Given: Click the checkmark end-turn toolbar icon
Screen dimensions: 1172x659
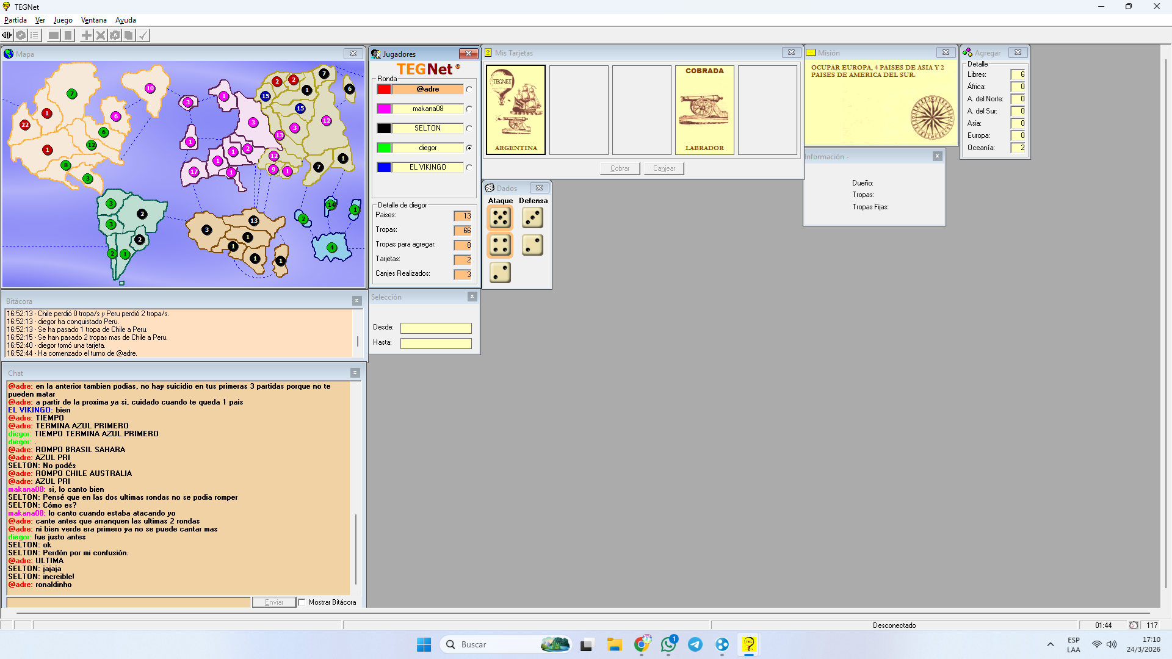Looking at the screenshot, I should (x=143, y=35).
